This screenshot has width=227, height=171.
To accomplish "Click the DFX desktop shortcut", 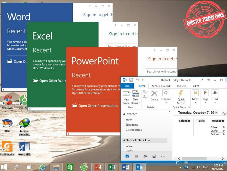I will pyautogui.click(x=7, y=125).
